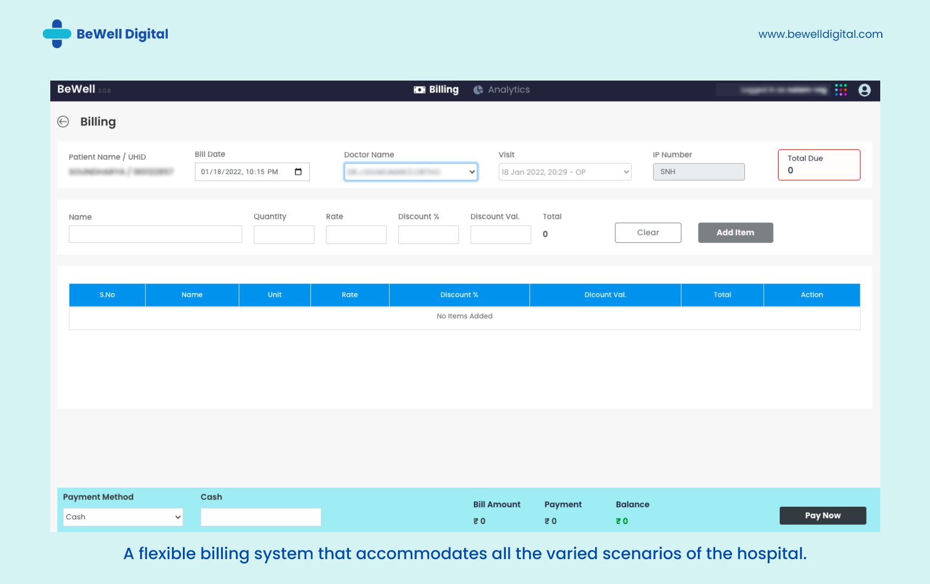Screen dimensions: 930x584
Task: Open the calendar picker in Bill Date field
Action: 298,171
